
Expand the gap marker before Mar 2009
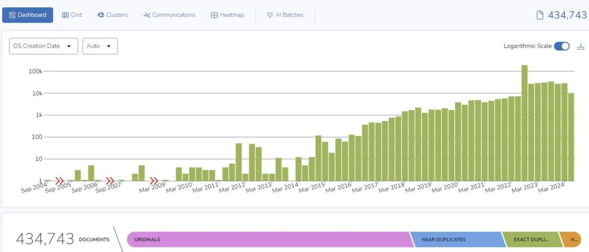pyautogui.click(x=154, y=181)
